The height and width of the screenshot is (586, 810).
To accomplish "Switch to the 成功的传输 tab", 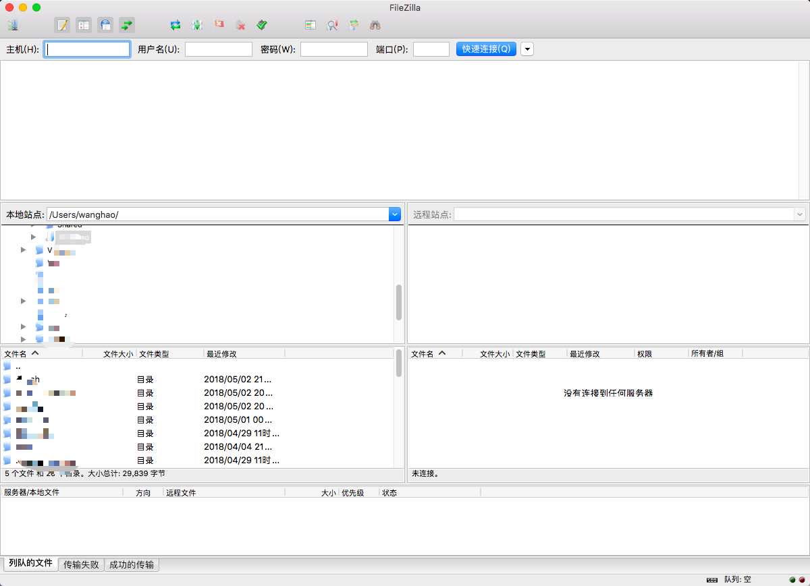I will pos(132,565).
